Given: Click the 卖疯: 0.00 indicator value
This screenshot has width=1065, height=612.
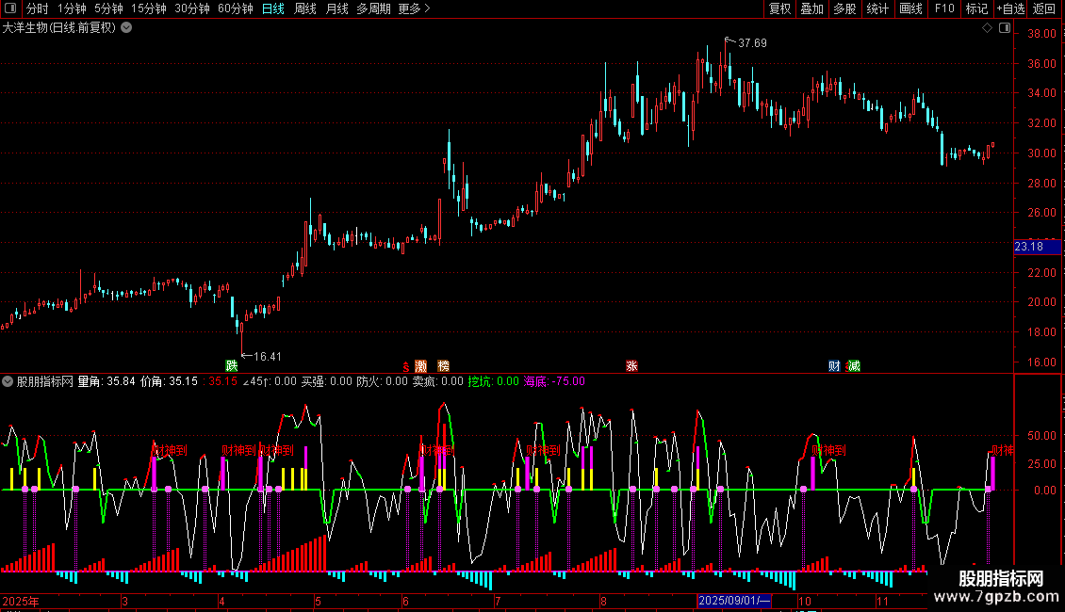Looking at the screenshot, I should 438,381.
